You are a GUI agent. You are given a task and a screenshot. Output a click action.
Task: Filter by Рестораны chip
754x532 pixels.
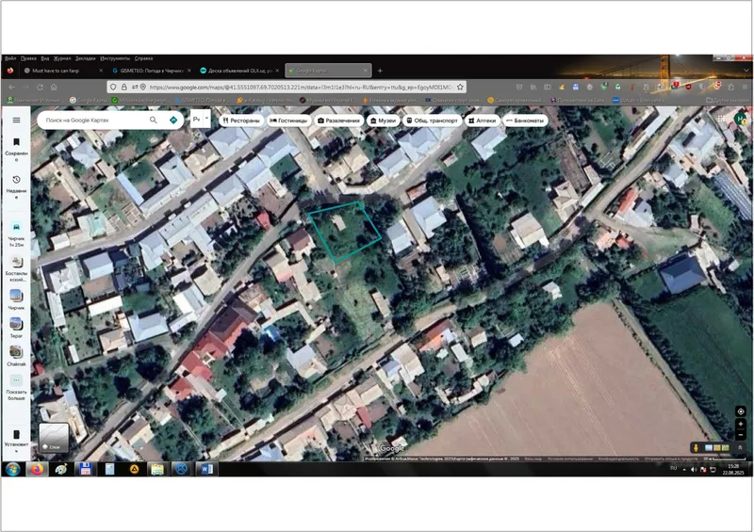(x=241, y=121)
